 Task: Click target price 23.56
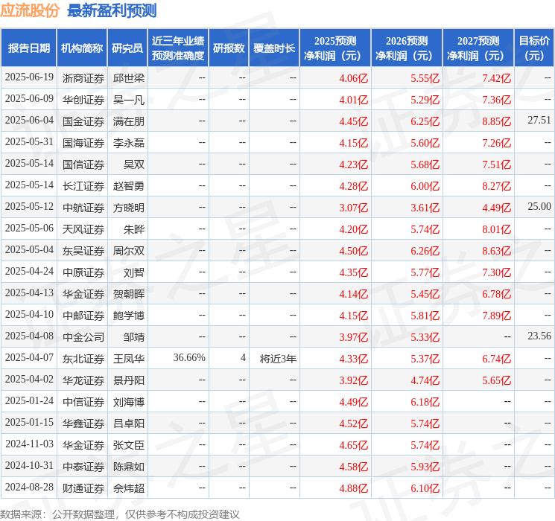click(x=539, y=336)
